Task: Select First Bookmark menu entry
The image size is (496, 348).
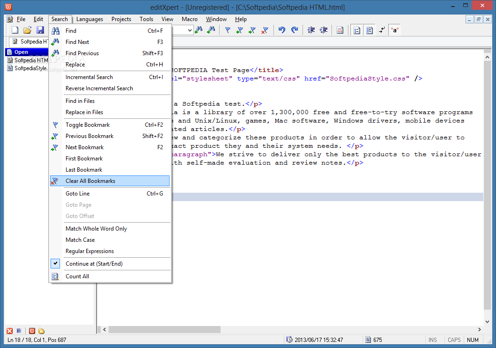Action: 111,159
